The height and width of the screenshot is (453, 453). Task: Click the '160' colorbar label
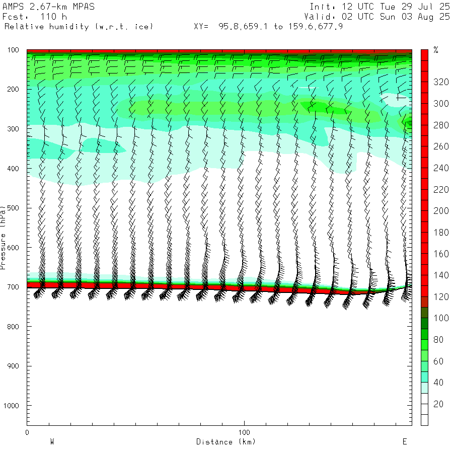tap(441, 254)
